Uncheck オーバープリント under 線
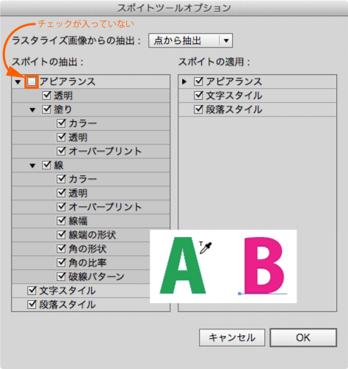This screenshot has height=369, width=348. [x=61, y=207]
